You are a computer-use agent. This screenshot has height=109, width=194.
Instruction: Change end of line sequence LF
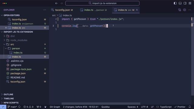[152, 107]
